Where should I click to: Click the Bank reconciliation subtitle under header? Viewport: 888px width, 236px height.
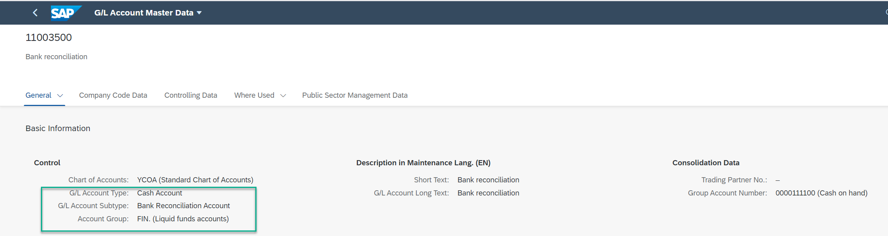(56, 57)
